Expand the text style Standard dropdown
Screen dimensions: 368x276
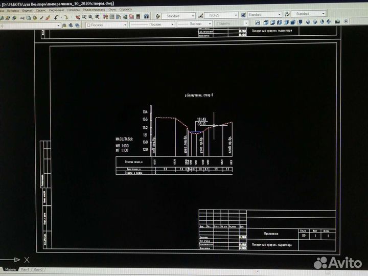tap(193, 16)
